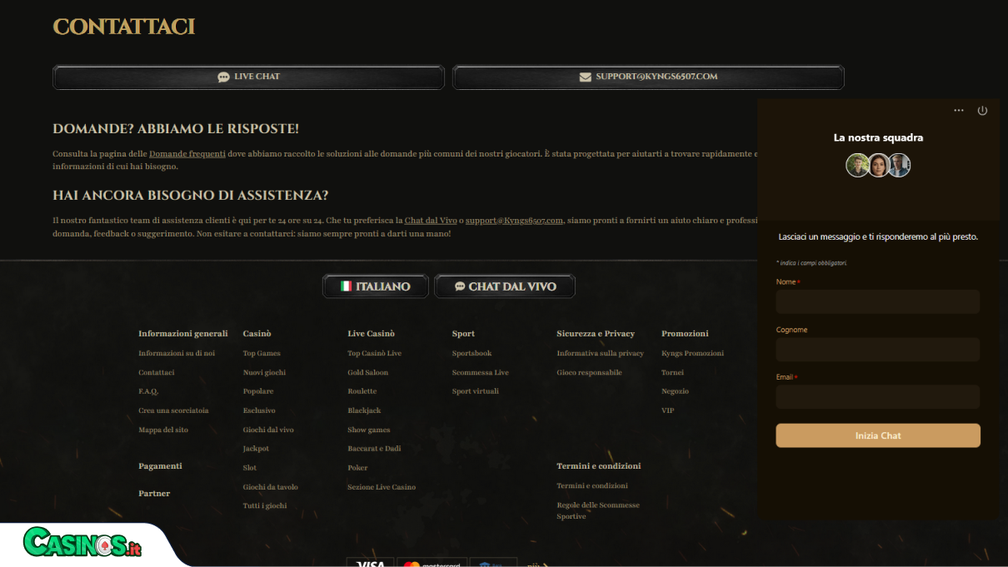Open the Contattaci footer link
Image resolution: width=1008 pixels, height=567 pixels.
point(157,372)
